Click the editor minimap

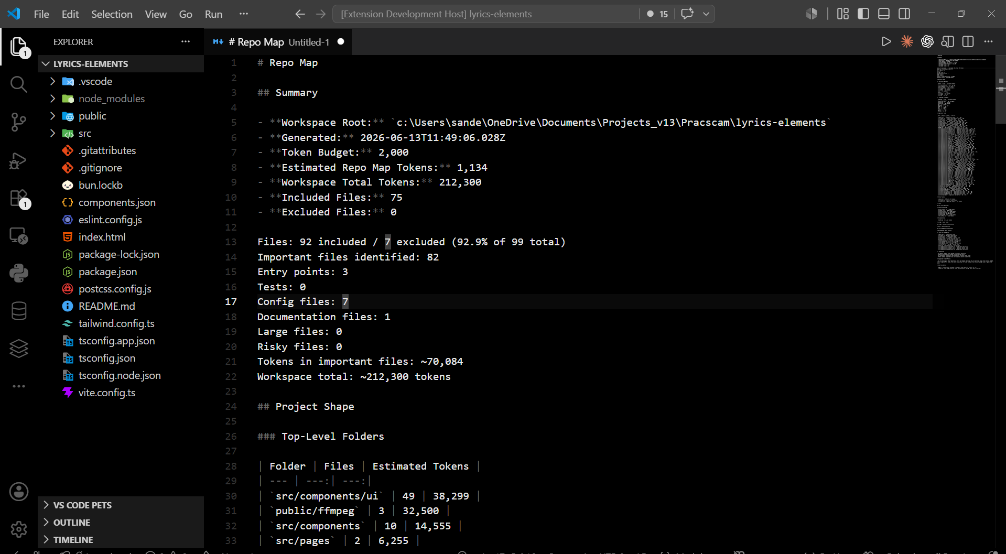coord(964,162)
